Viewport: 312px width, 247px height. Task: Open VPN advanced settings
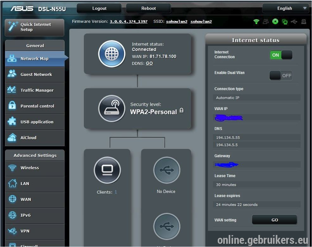[x=35, y=231]
